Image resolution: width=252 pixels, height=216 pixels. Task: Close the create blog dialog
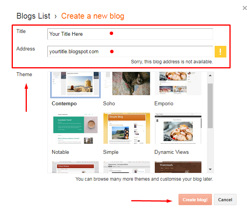click(x=245, y=8)
